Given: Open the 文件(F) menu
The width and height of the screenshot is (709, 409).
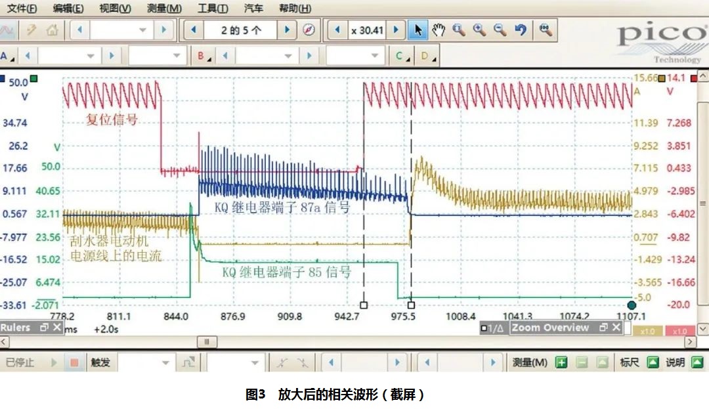Looking at the screenshot, I should coord(22,8).
